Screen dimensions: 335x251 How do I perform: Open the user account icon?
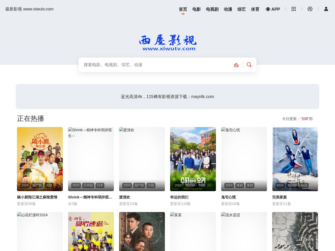click(x=326, y=9)
